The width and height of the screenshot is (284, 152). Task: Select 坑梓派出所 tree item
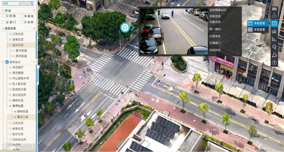pos(19,140)
